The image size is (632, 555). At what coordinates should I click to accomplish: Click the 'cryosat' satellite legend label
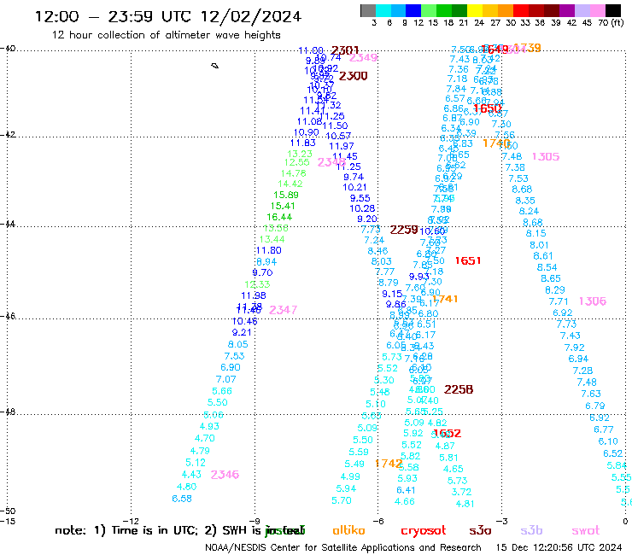[x=424, y=531]
